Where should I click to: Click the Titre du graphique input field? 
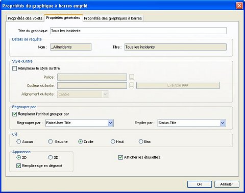tap(138, 31)
